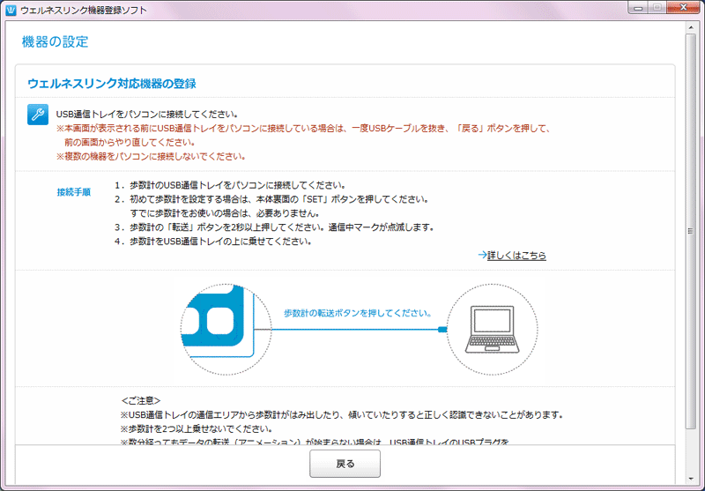Close the ウェルネスリンク window
This screenshot has height=491, width=705.
(x=684, y=7)
